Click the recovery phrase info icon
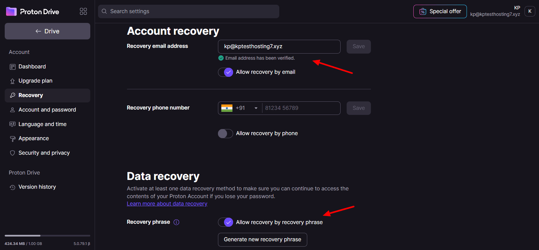The image size is (539, 250). (x=176, y=222)
